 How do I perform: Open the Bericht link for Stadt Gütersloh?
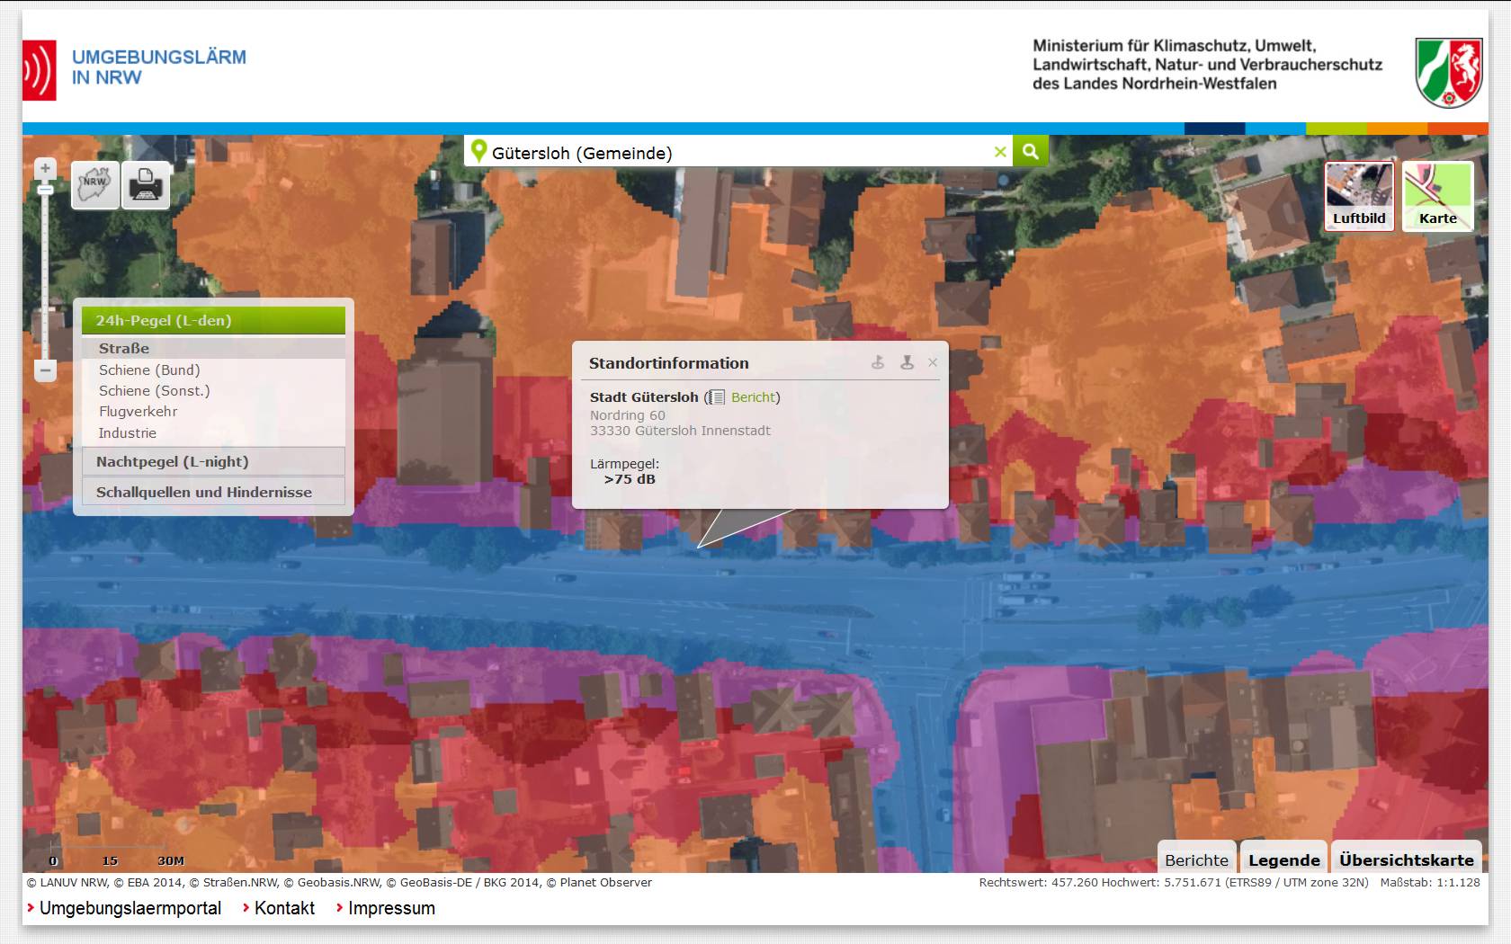(753, 396)
